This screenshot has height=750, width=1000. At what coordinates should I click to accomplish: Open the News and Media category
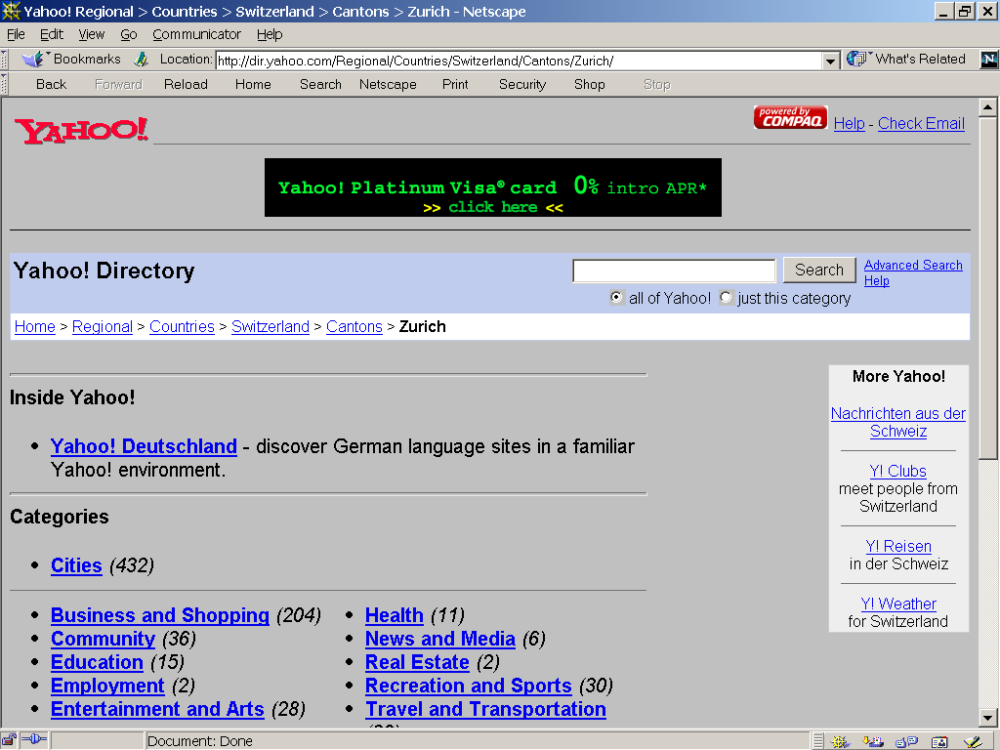point(440,639)
